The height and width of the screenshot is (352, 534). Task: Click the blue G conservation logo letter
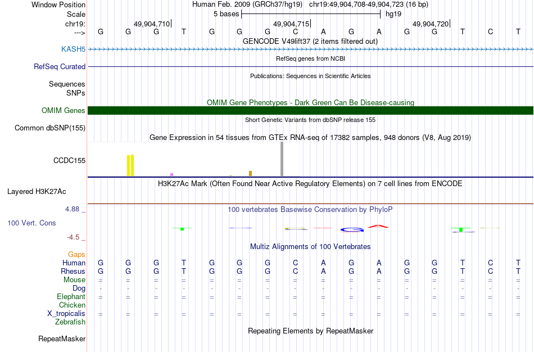click(x=352, y=230)
